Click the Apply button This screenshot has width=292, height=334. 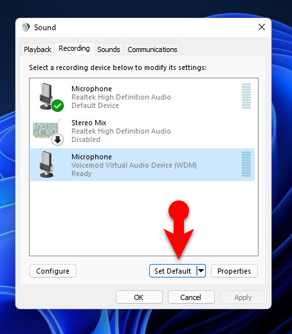(243, 297)
